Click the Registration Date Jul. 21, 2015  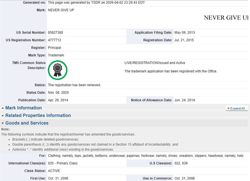pos(184,40)
